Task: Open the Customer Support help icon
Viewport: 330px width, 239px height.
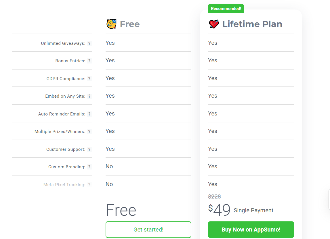Action: (89, 149)
